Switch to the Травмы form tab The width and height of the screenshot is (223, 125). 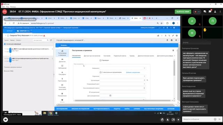[132, 56]
